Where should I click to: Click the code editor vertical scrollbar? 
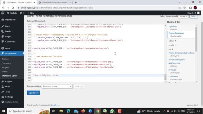(x=165, y=77)
